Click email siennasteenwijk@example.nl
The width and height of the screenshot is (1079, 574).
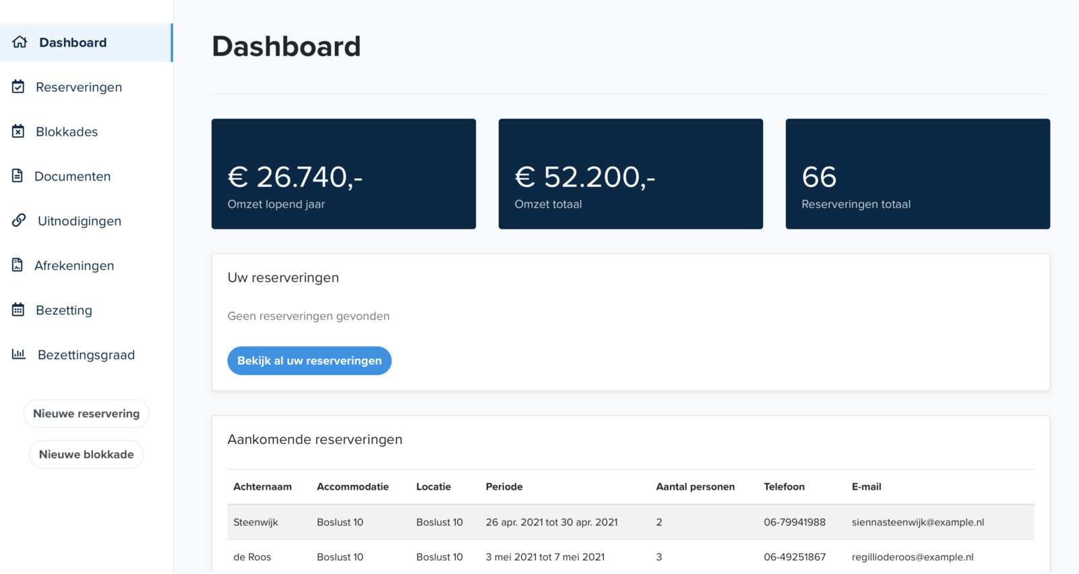(917, 522)
